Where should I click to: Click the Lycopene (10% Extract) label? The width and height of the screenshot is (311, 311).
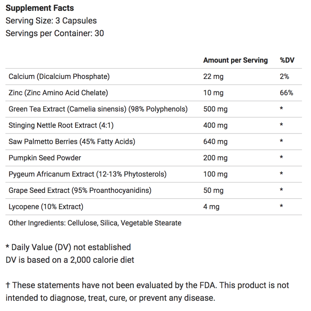pyautogui.click(x=46, y=207)
